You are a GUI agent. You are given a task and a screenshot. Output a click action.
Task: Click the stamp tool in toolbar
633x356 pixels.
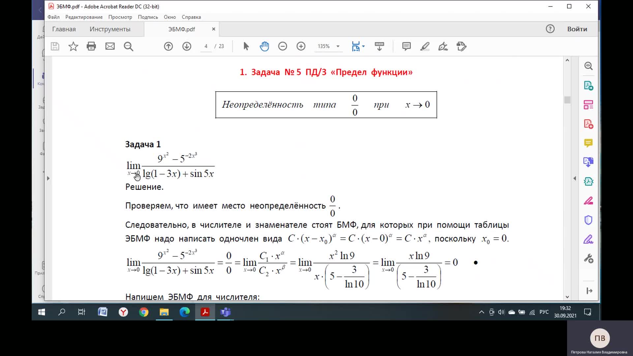click(462, 46)
